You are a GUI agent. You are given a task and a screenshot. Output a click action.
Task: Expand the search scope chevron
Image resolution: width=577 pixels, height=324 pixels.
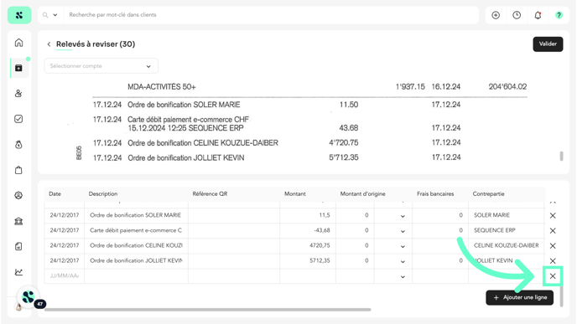[x=55, y=15]
